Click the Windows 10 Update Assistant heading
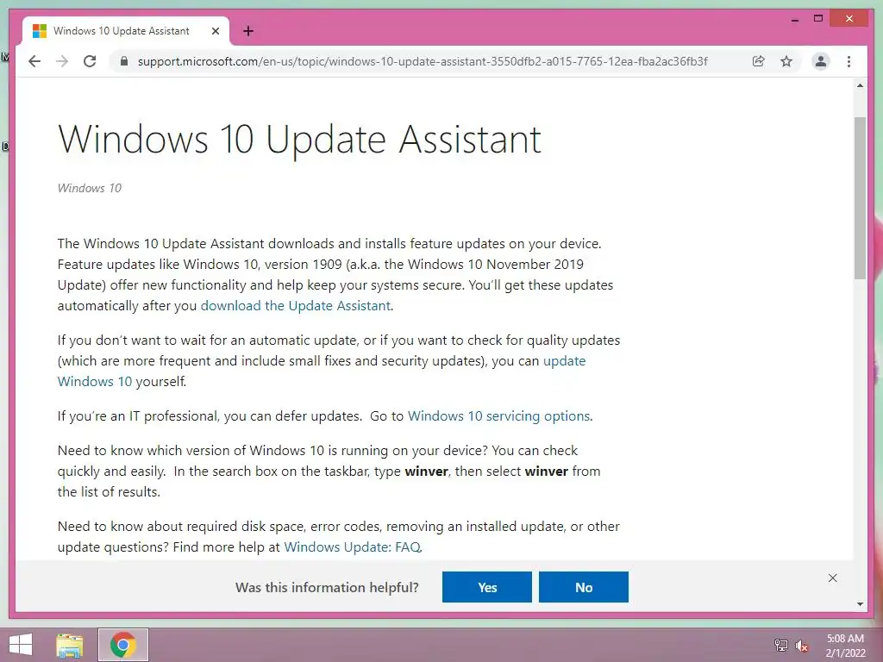The width and height of the screenshot is (883, 662). 299,139
